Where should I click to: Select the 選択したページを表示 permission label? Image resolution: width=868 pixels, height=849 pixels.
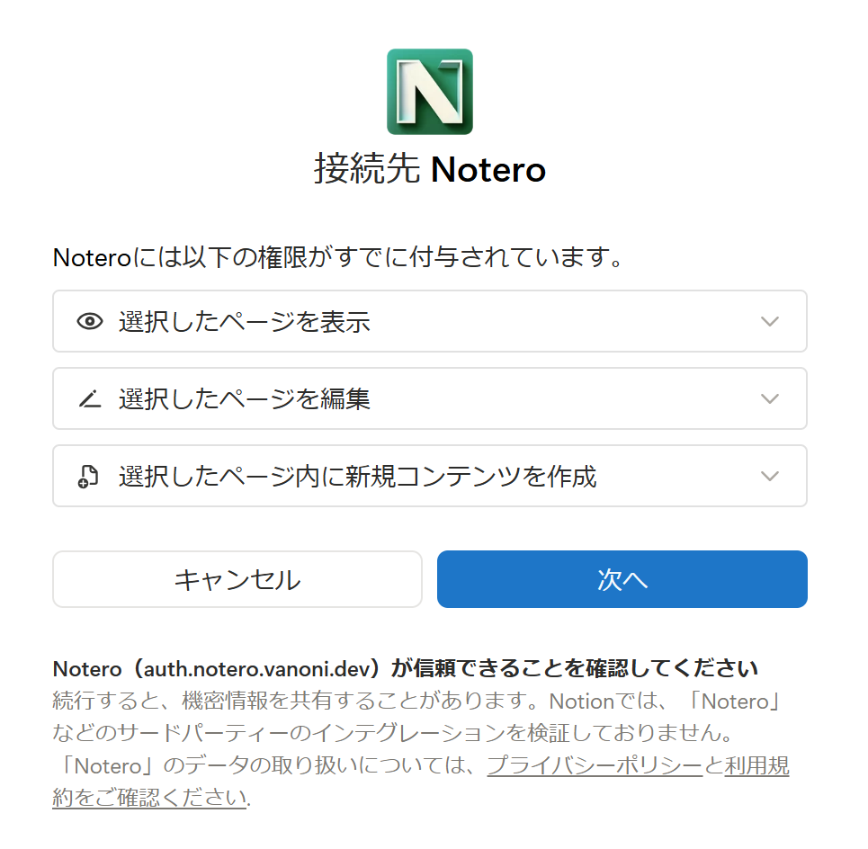click(x=245, y=322)
